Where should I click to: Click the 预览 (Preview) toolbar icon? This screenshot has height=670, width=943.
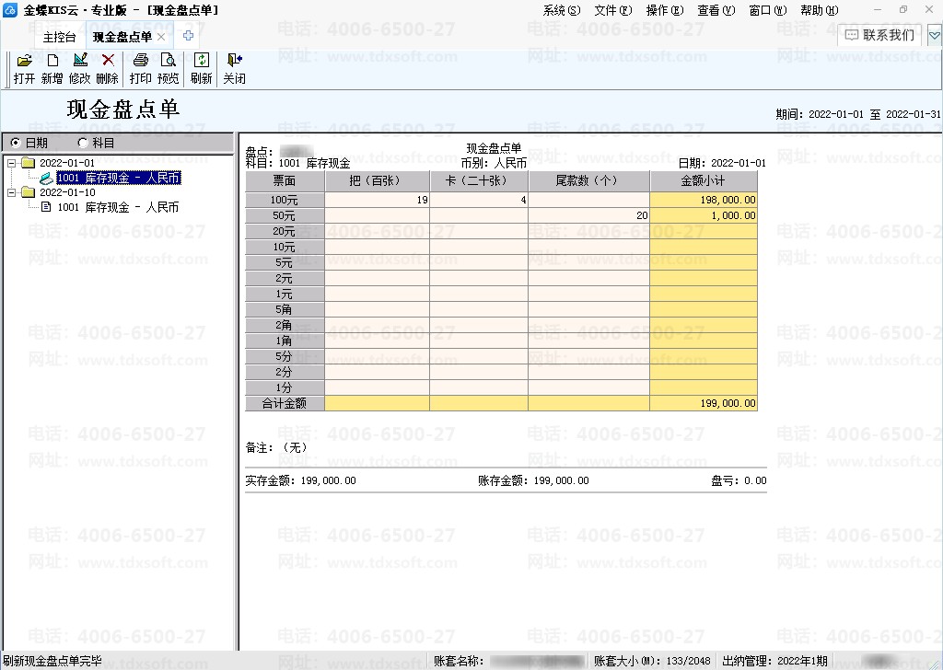[x=169, y=60]
